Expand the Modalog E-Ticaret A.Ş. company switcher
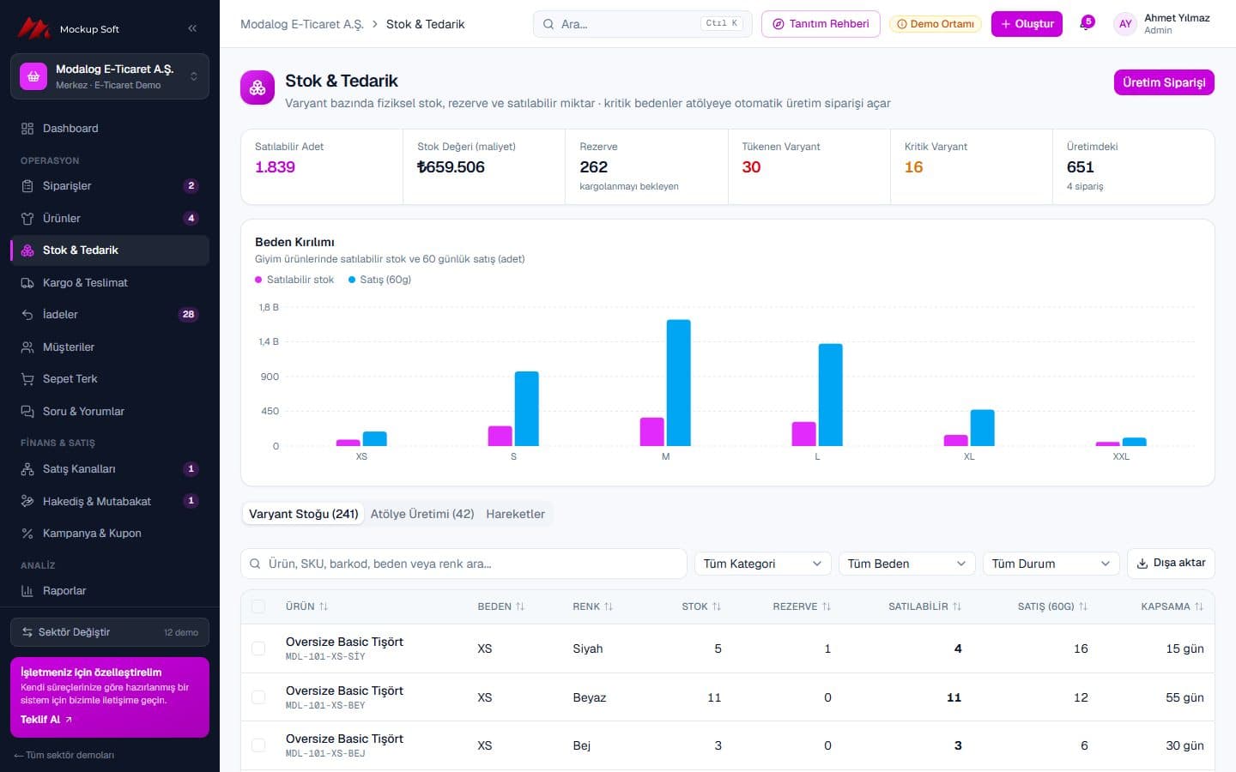Image resolution: width=1236 pixels, height=772 pixels. click(110, 76)
